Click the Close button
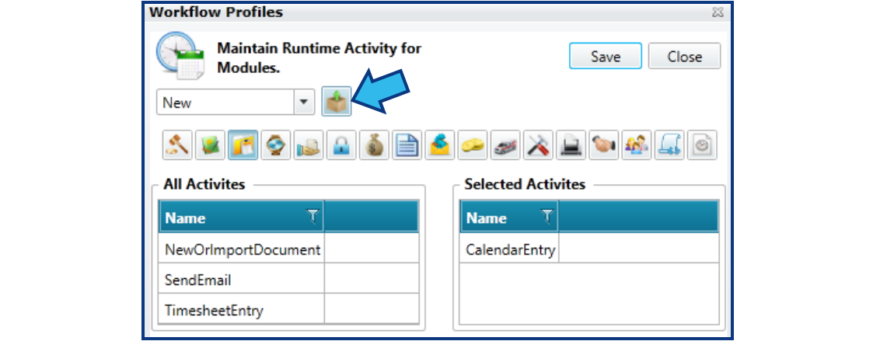Screen dimensions: 873x341 coord(685,56)
